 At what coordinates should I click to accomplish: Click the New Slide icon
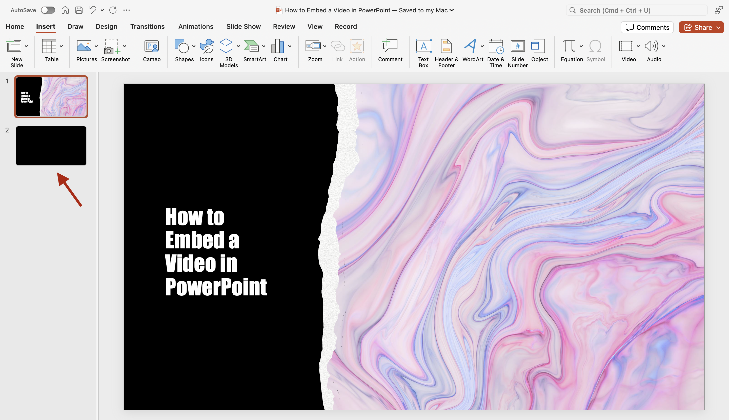coord(14,45)
